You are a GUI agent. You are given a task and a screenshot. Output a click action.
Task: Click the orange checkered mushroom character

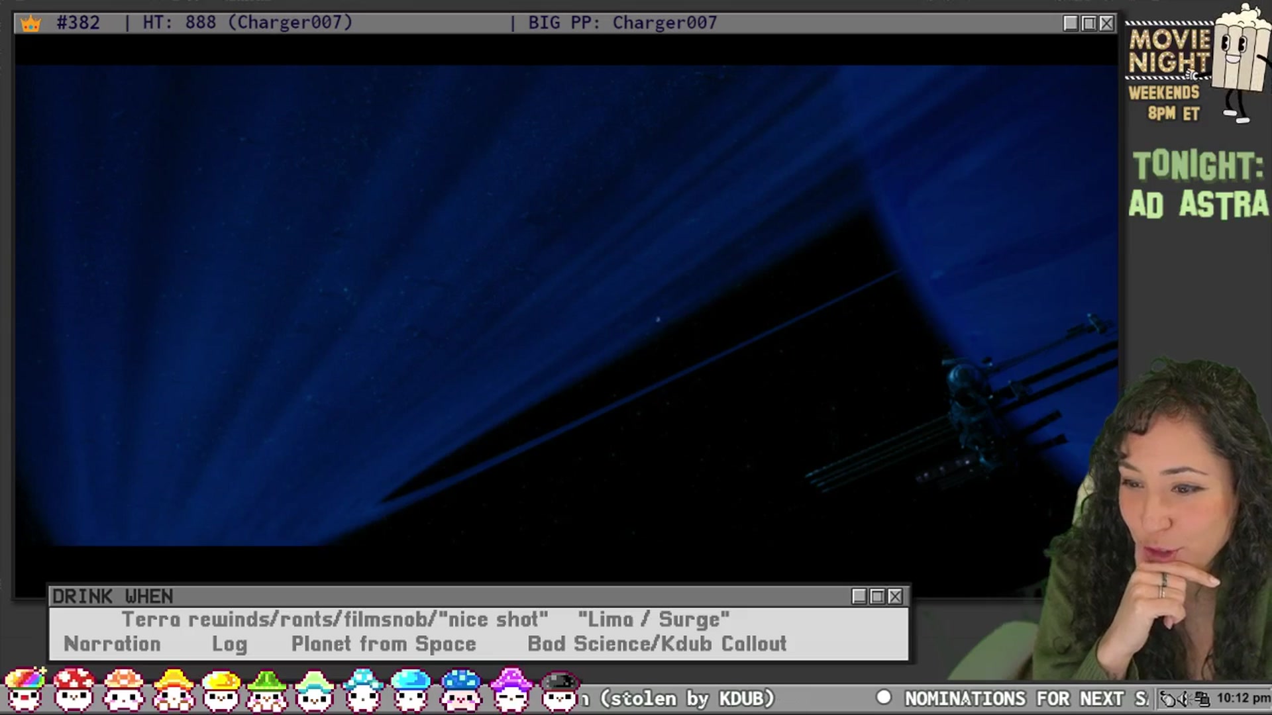point(124,690)
